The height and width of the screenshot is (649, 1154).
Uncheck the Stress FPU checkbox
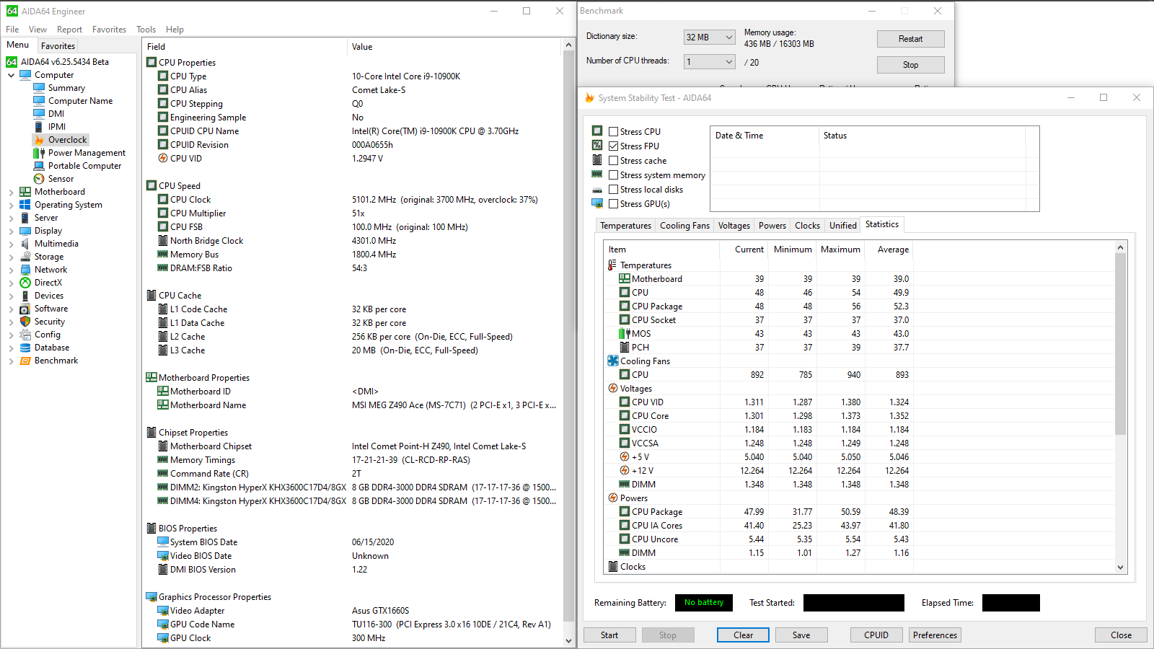click(614, 146)
